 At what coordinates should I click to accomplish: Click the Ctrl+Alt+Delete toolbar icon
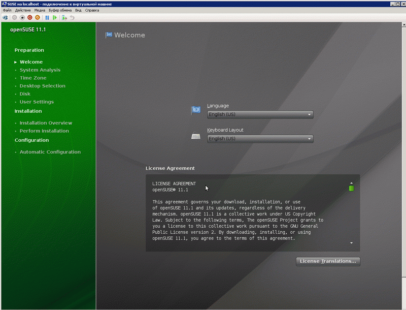pos(5,18)
